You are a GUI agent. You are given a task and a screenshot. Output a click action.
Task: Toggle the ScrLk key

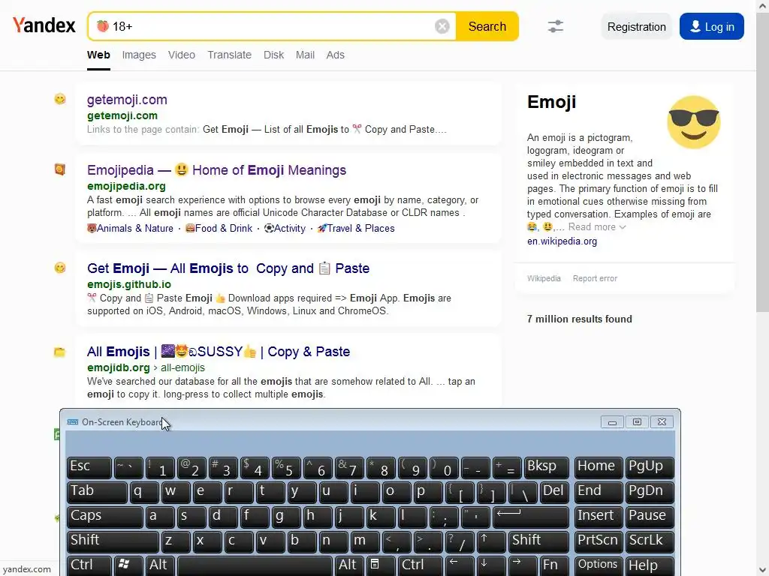[650, 541]
